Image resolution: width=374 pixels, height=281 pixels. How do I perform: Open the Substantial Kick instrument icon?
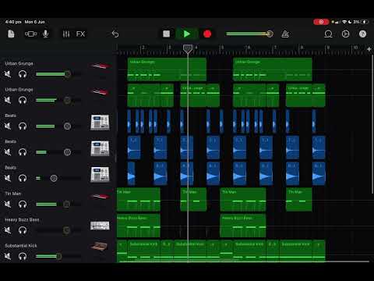tap(100, 246)
